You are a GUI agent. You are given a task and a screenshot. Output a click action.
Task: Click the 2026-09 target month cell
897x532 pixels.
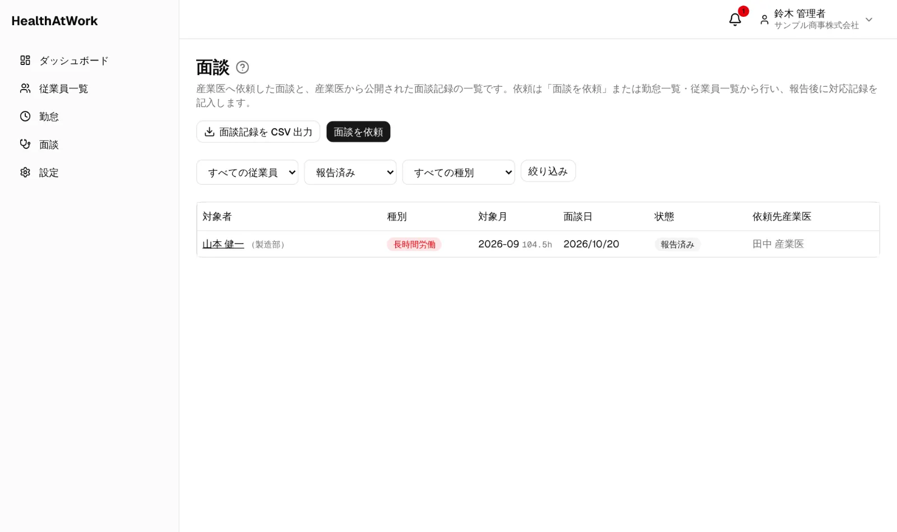point(498,244)
